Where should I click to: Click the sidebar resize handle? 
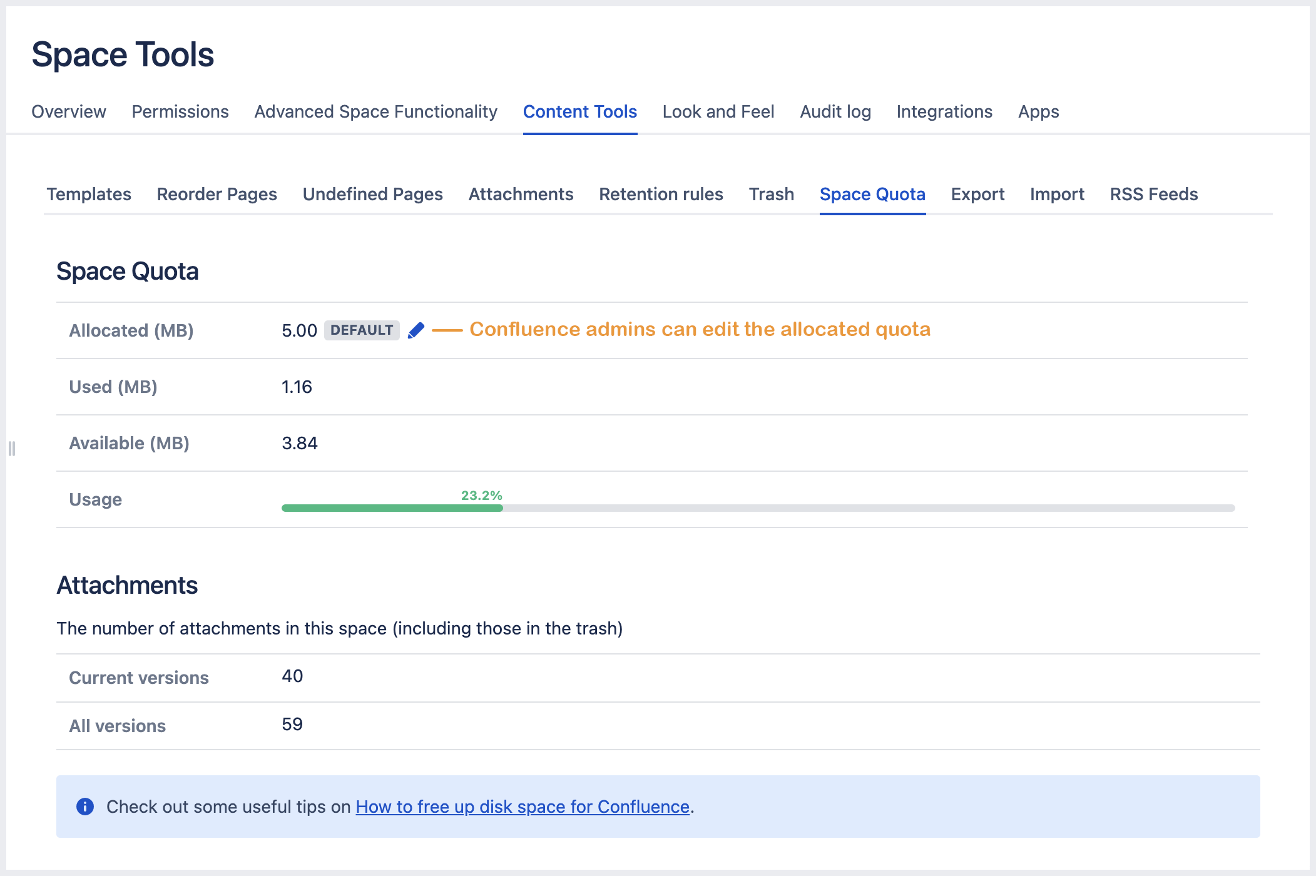[x=12, y=448]
